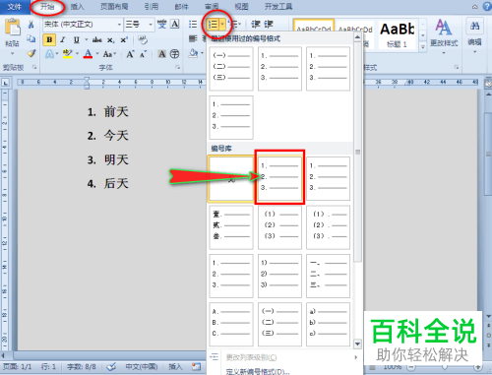Switch to the 页面布局 tab
This screenshot has height=375, width=492.
(114, 7)
